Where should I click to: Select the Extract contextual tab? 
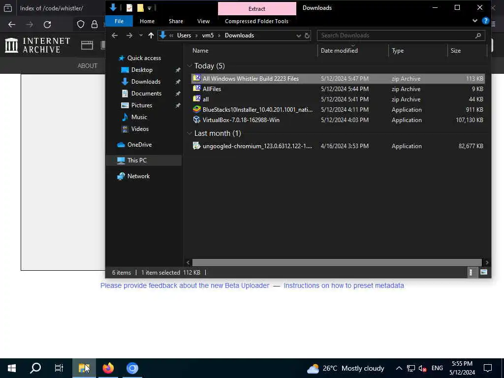257,9
